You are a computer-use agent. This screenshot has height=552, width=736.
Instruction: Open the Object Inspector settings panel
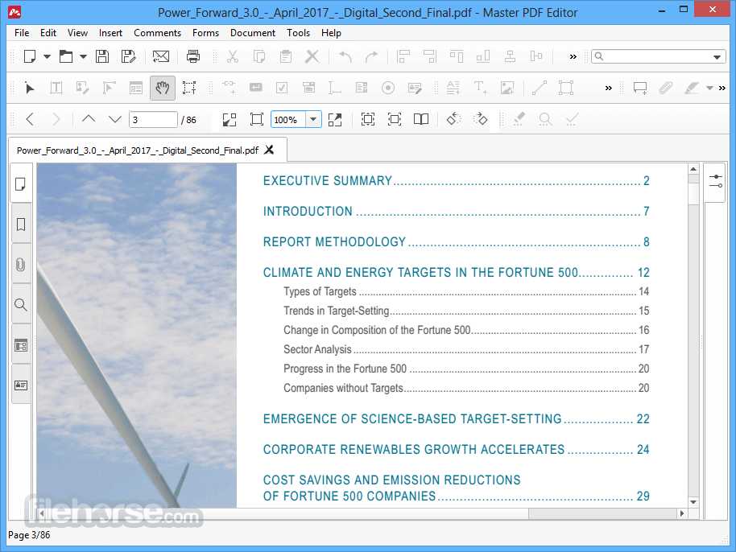pyautogui.click(x=716, y=181)
